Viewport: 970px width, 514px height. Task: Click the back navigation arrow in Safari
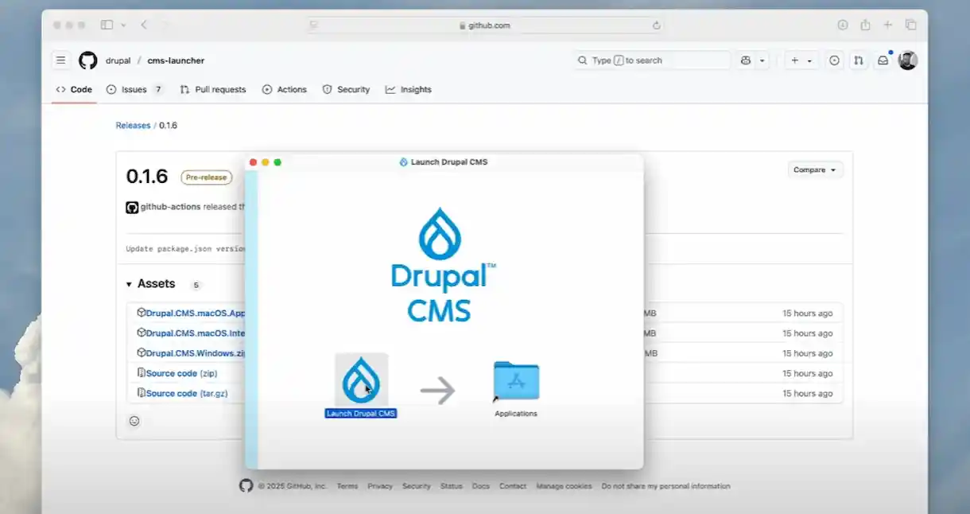coord(143,25)
